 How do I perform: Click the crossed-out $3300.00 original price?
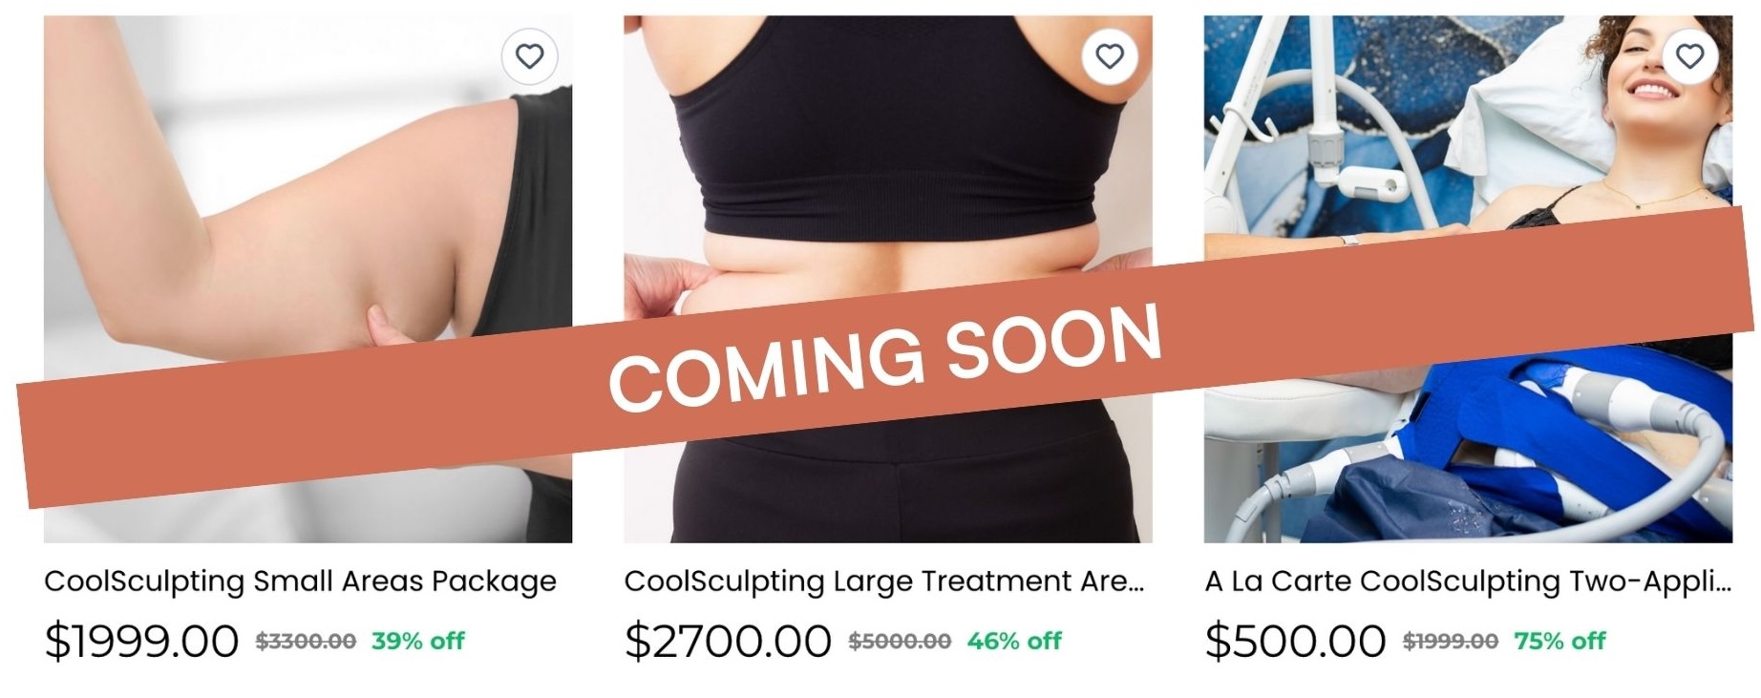[x=306, y=642]
